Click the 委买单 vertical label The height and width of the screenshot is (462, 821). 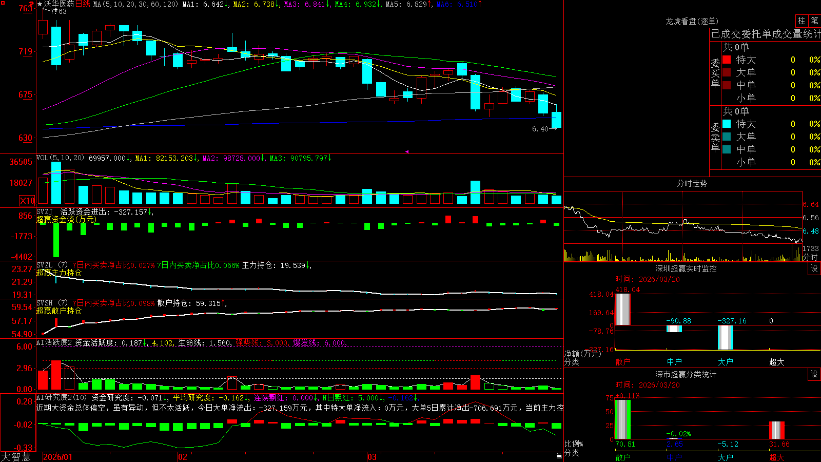715,72
